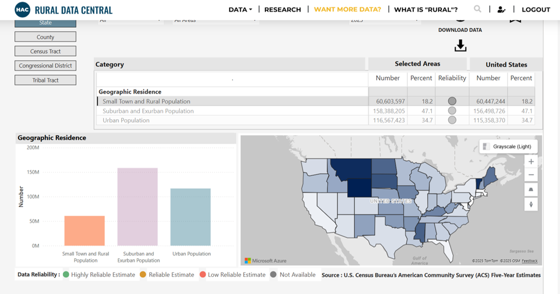
Task: Select the Suburban and Exurban Population row
Action: [148, 111]
